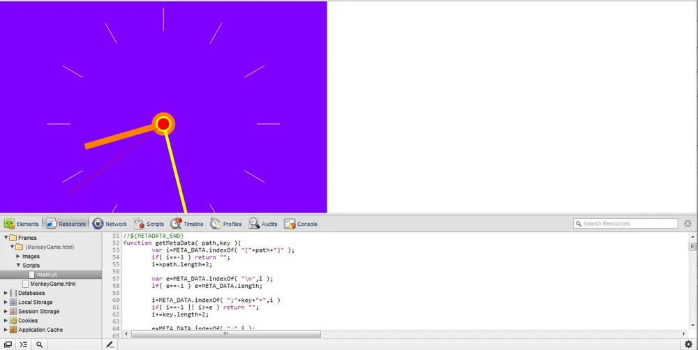The image size is (698, 350).
Task: Click the Databases cylinder icon
Action: (x=13, y=293)
